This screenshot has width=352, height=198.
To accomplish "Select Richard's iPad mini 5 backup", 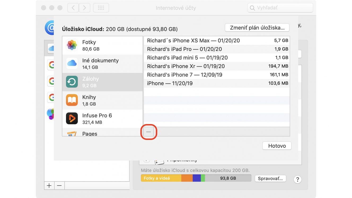I will pos(217,58).
